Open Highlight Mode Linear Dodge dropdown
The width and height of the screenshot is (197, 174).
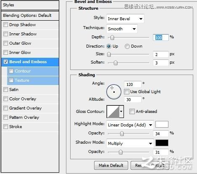tap(130, 125)
